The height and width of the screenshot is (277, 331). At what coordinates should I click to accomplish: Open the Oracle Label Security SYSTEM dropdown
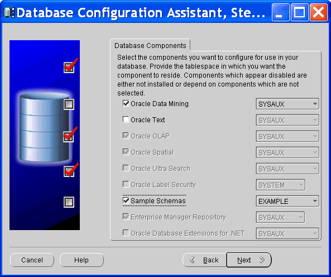281,185
